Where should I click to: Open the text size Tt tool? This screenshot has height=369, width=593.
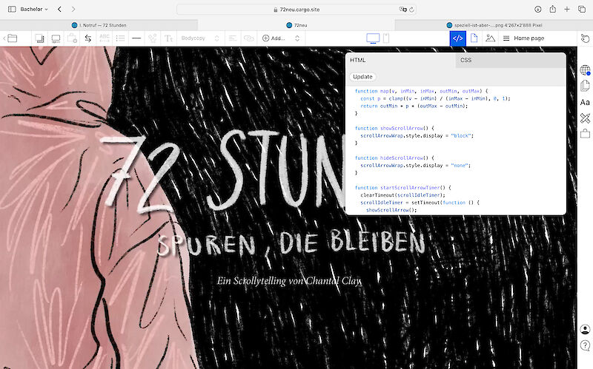169,38
